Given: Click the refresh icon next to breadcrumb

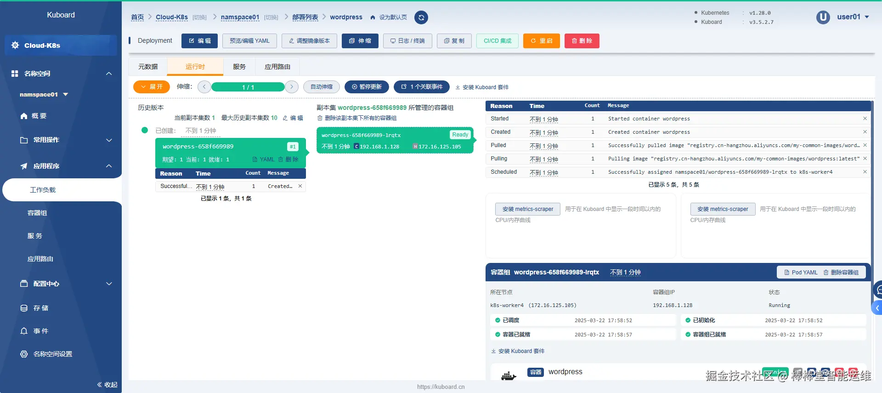Looking at the screenshot, I should coord(421,17).
